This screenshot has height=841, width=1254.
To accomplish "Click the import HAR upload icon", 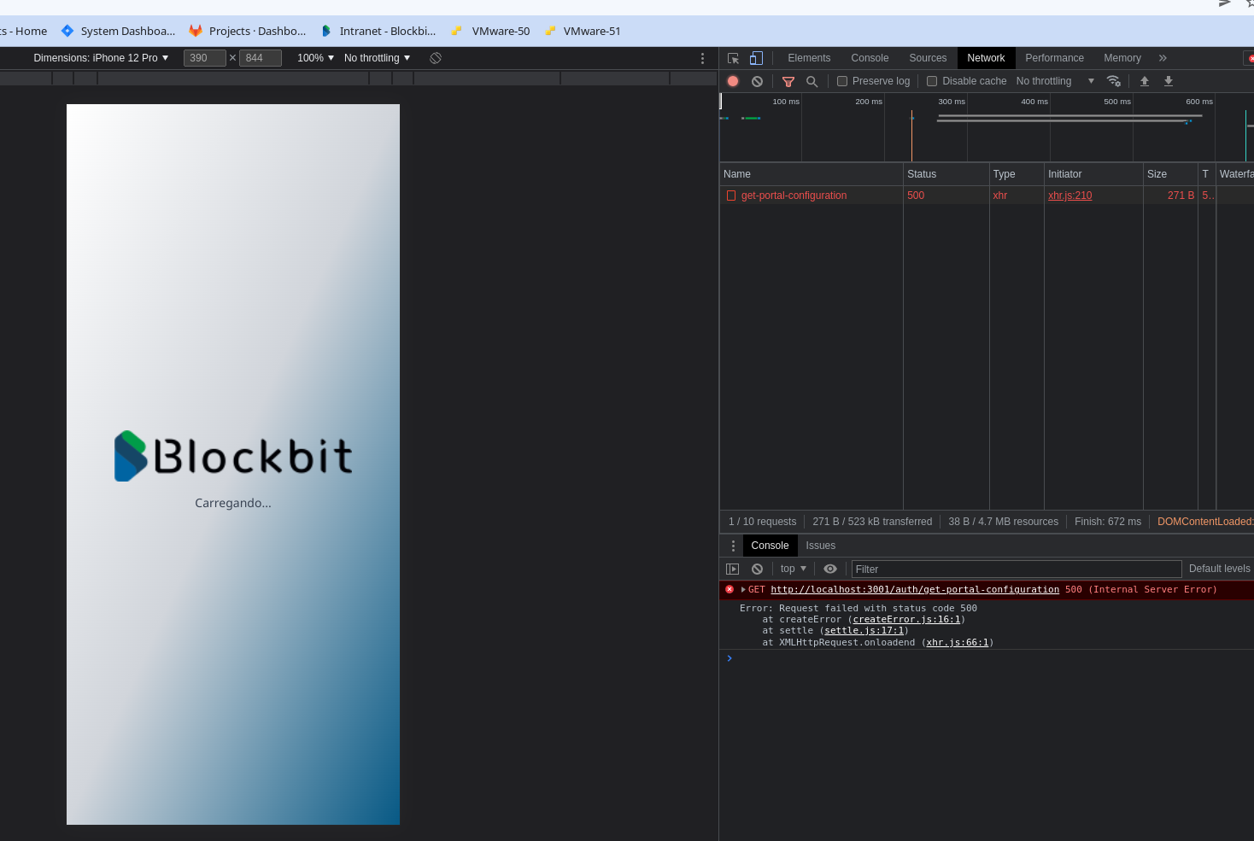I will point(1145,81).
